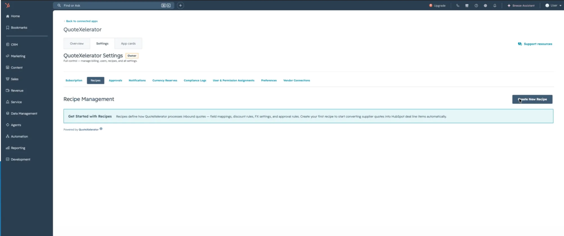Open Compliance Logs section
564x236 pixels.
pos(195,80)
